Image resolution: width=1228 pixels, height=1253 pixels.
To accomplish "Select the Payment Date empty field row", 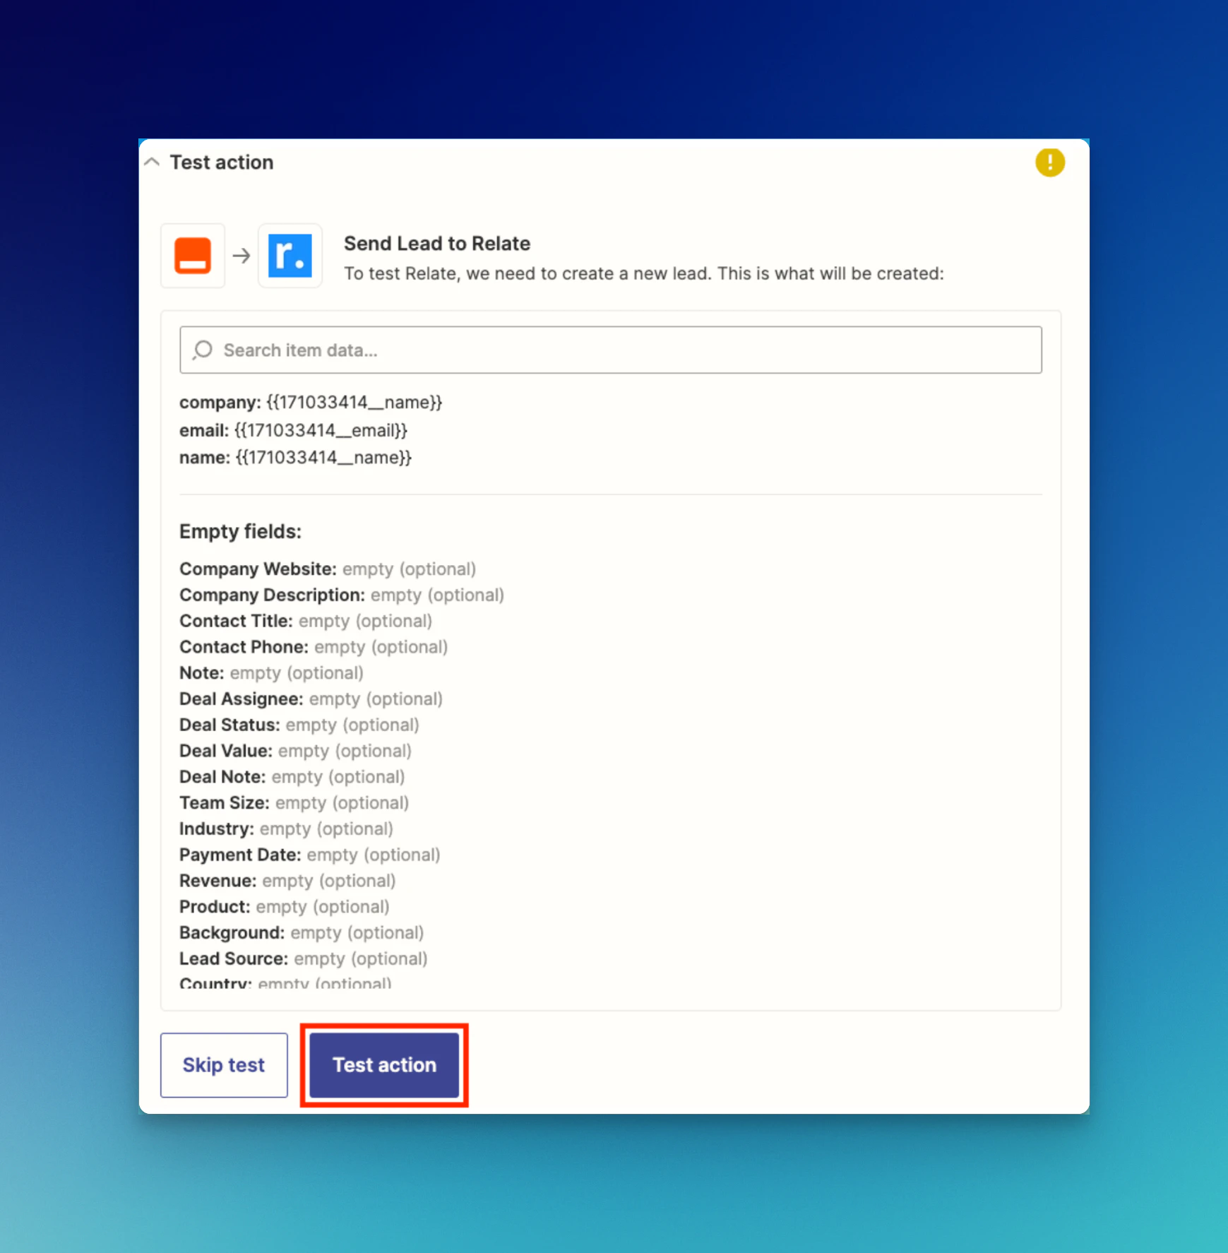I will pos(310,855).
